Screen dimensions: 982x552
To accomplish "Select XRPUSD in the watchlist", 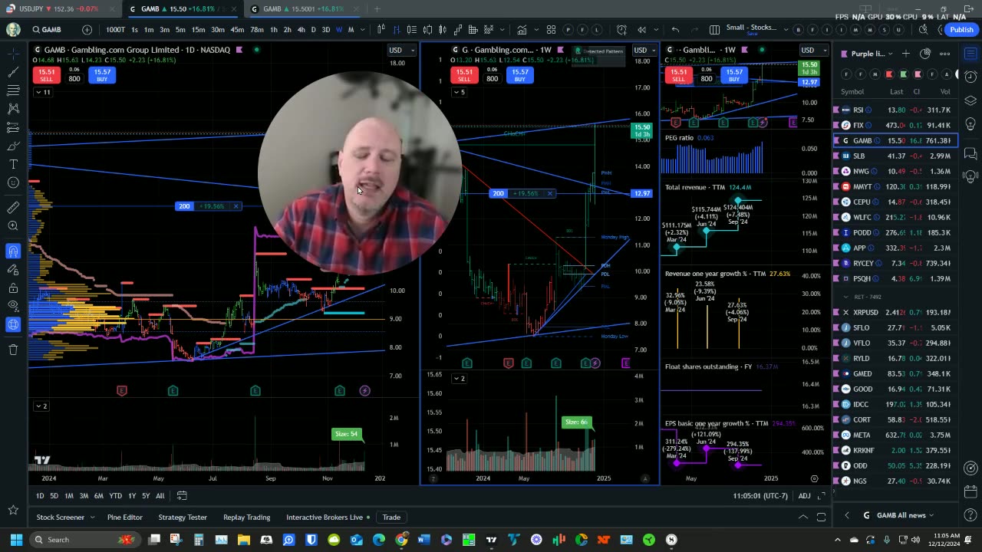I will click(x=895, y=312).
